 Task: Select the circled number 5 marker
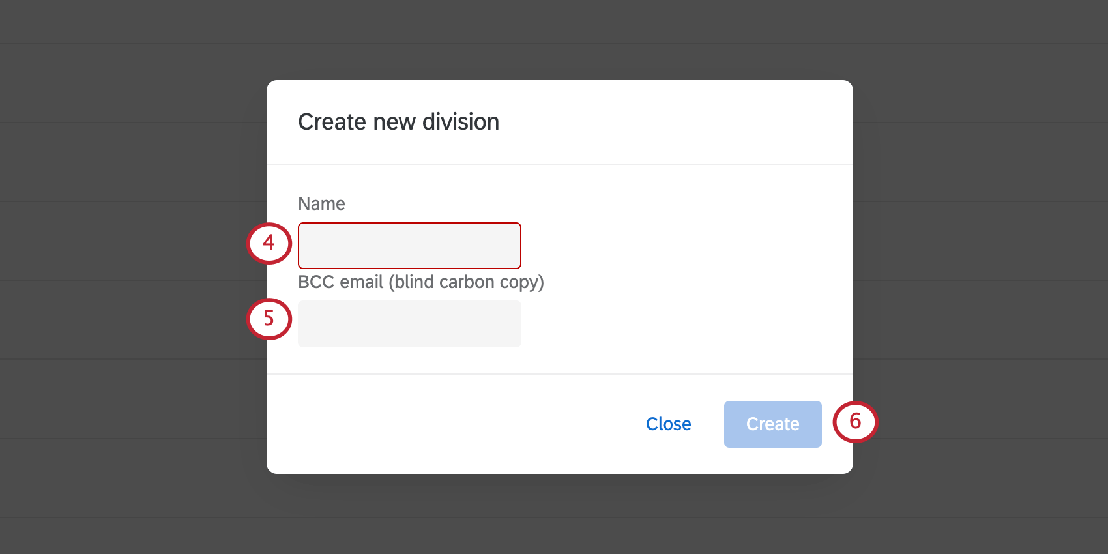coord(269,319)
